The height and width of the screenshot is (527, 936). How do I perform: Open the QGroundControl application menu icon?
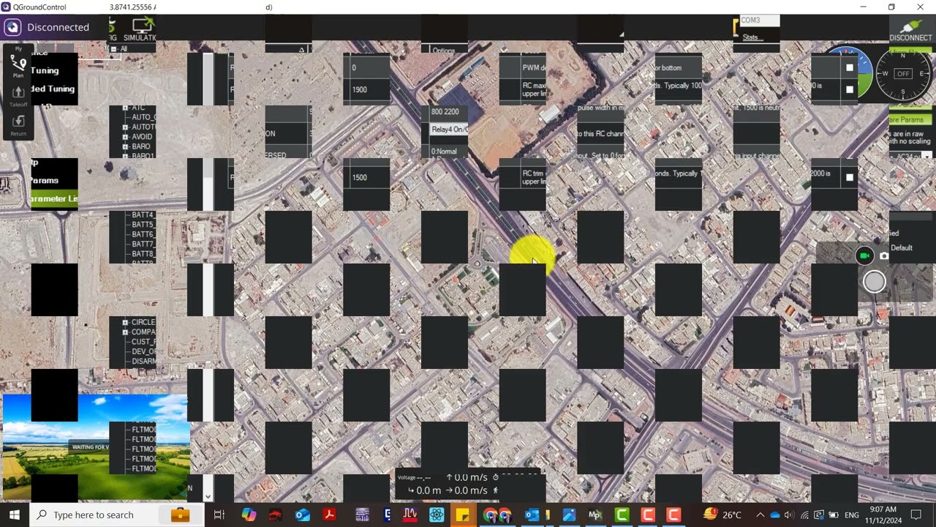(12, 28)
